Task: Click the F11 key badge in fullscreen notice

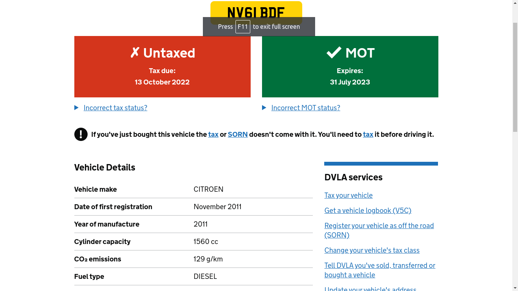Action: tap(243, 27)
